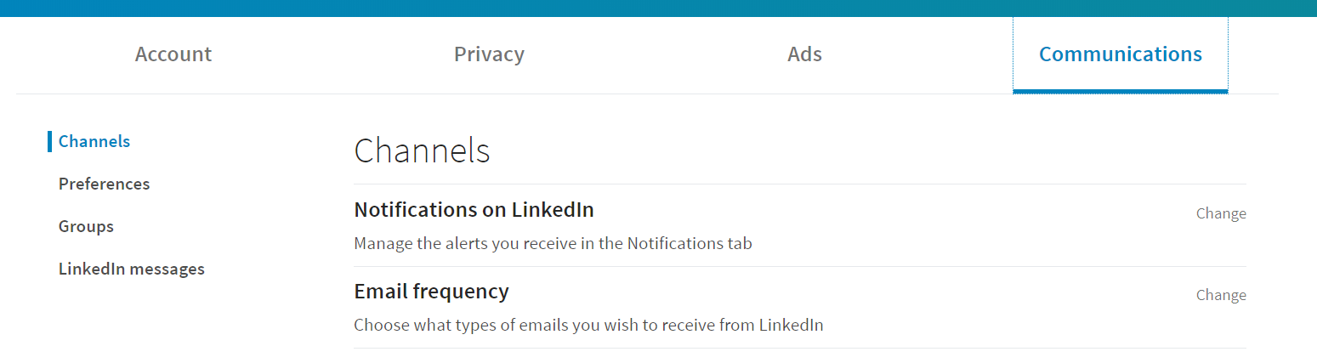Choose Groups in the sidebar menu

tap(86, 226)
